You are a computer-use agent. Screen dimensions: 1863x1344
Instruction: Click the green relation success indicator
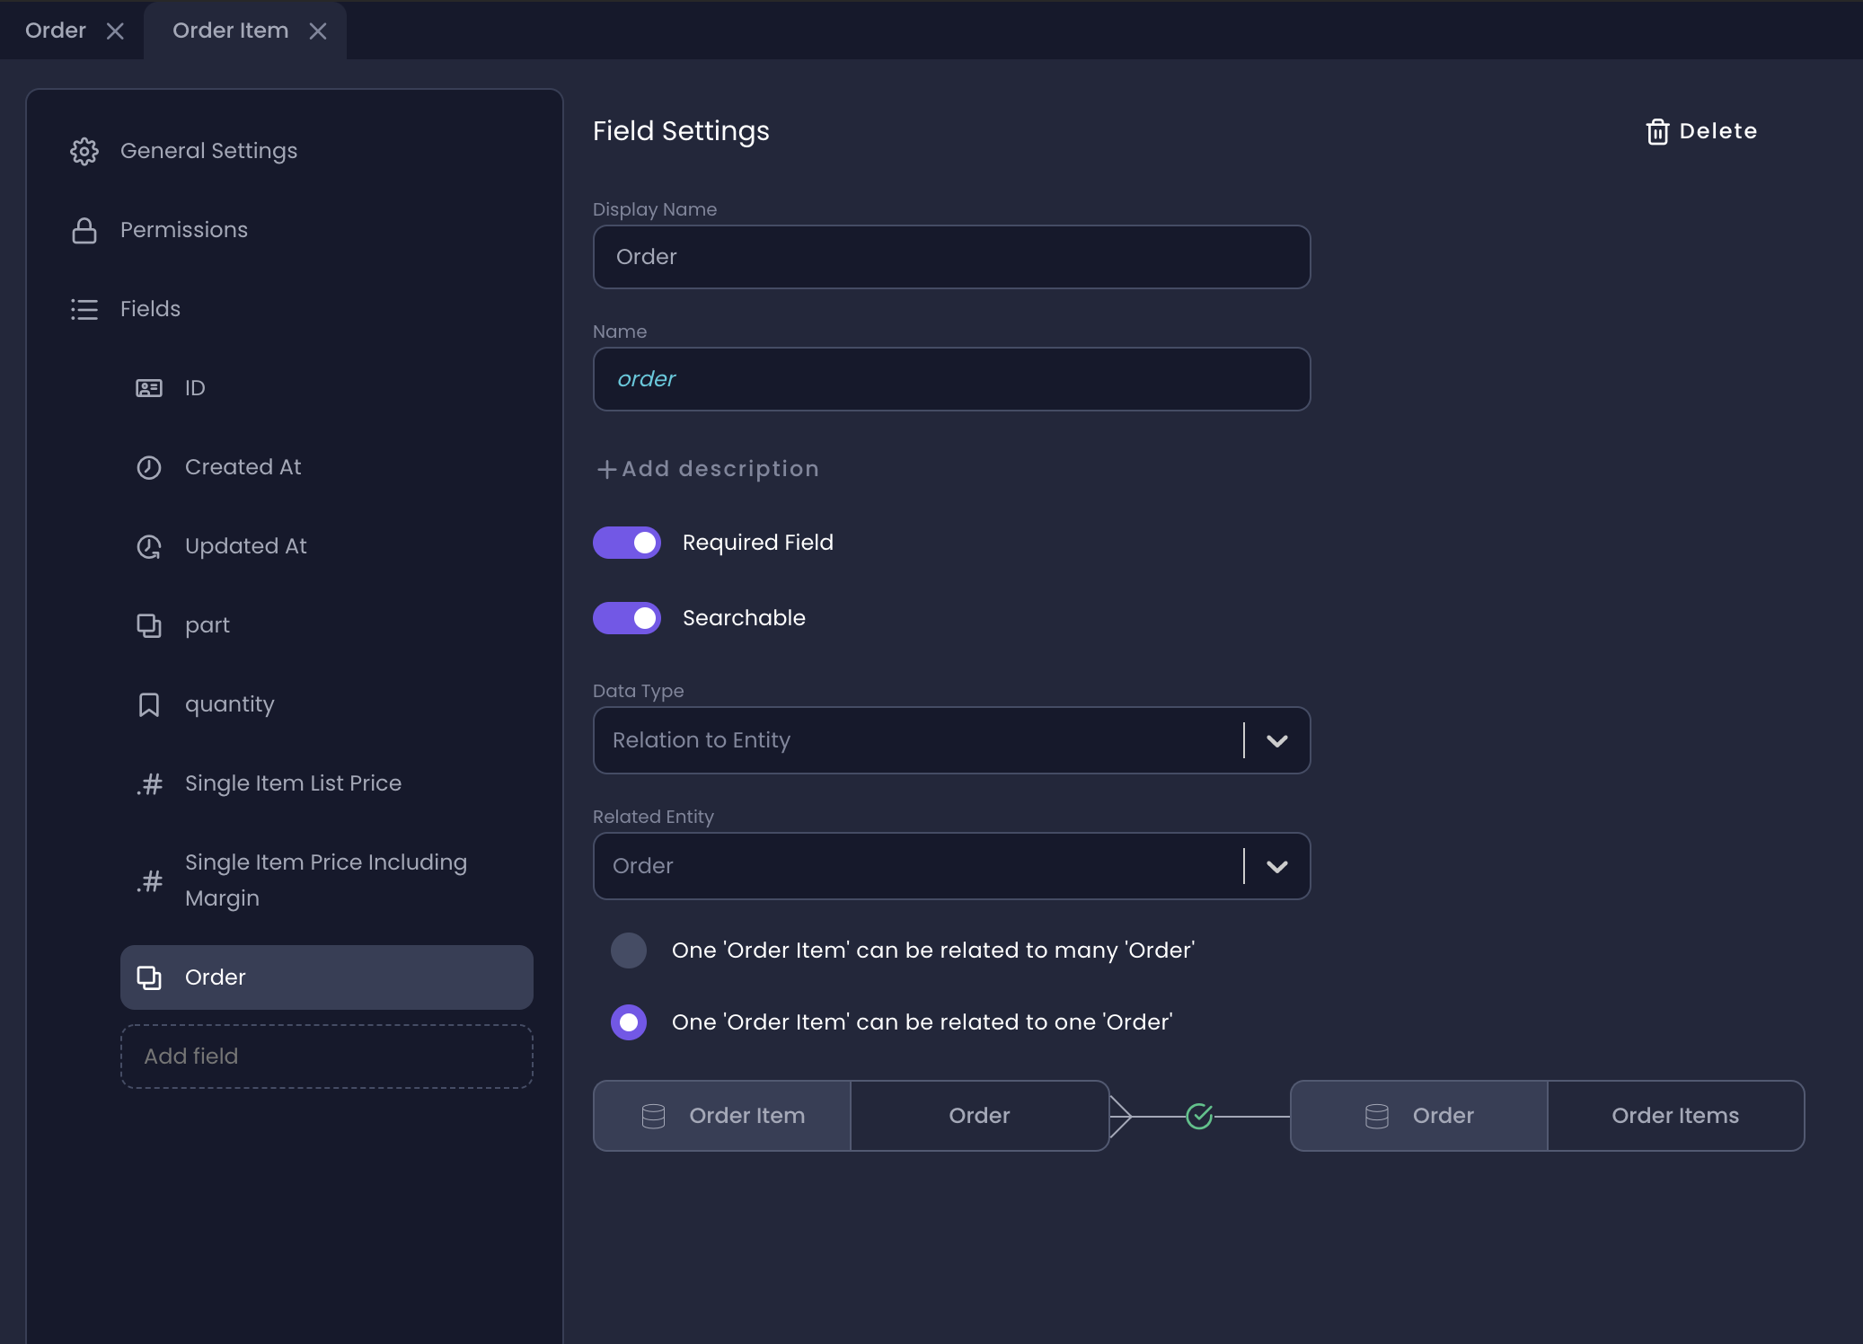(x=1200, y=1115)
